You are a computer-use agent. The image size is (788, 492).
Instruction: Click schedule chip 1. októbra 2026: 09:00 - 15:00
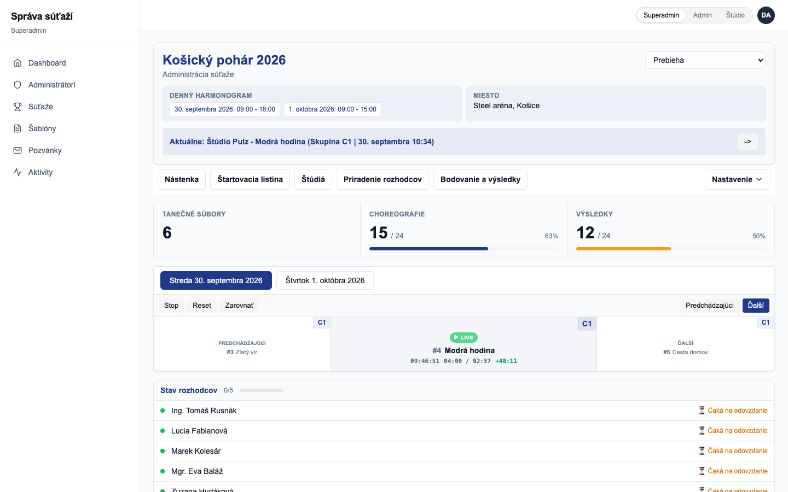(x=333, y=109)
